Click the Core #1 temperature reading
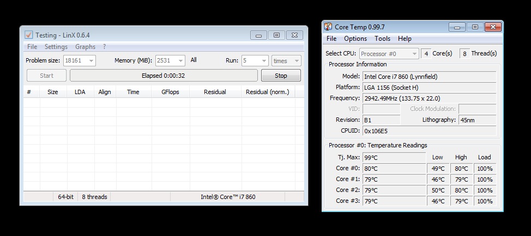 point(394,179)
